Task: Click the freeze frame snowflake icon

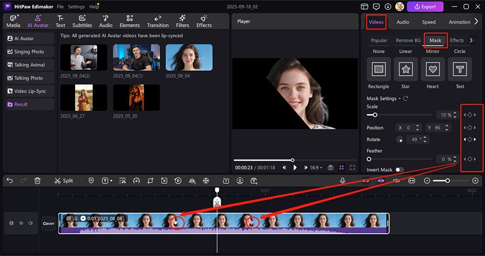Action: 206,181
